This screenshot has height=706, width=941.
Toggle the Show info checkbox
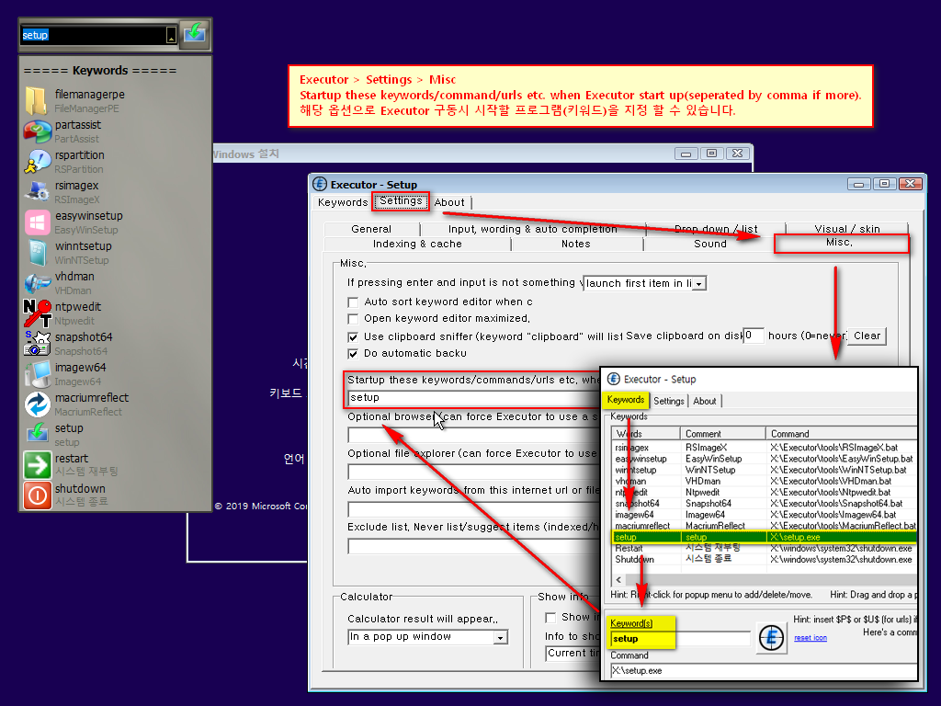[550, 618]
